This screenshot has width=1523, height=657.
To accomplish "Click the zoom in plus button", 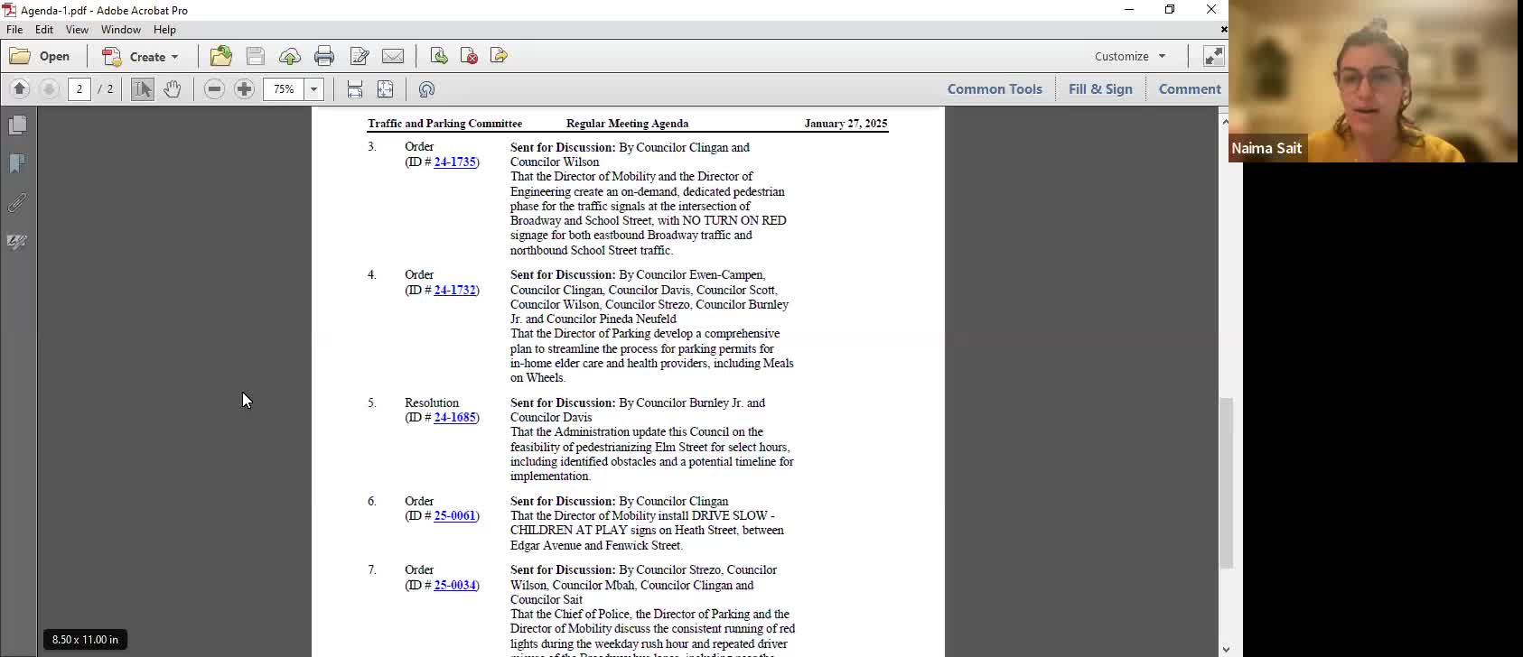I will click(x=244, y=89).
